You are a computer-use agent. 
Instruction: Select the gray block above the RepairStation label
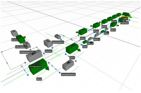(58, 36)
